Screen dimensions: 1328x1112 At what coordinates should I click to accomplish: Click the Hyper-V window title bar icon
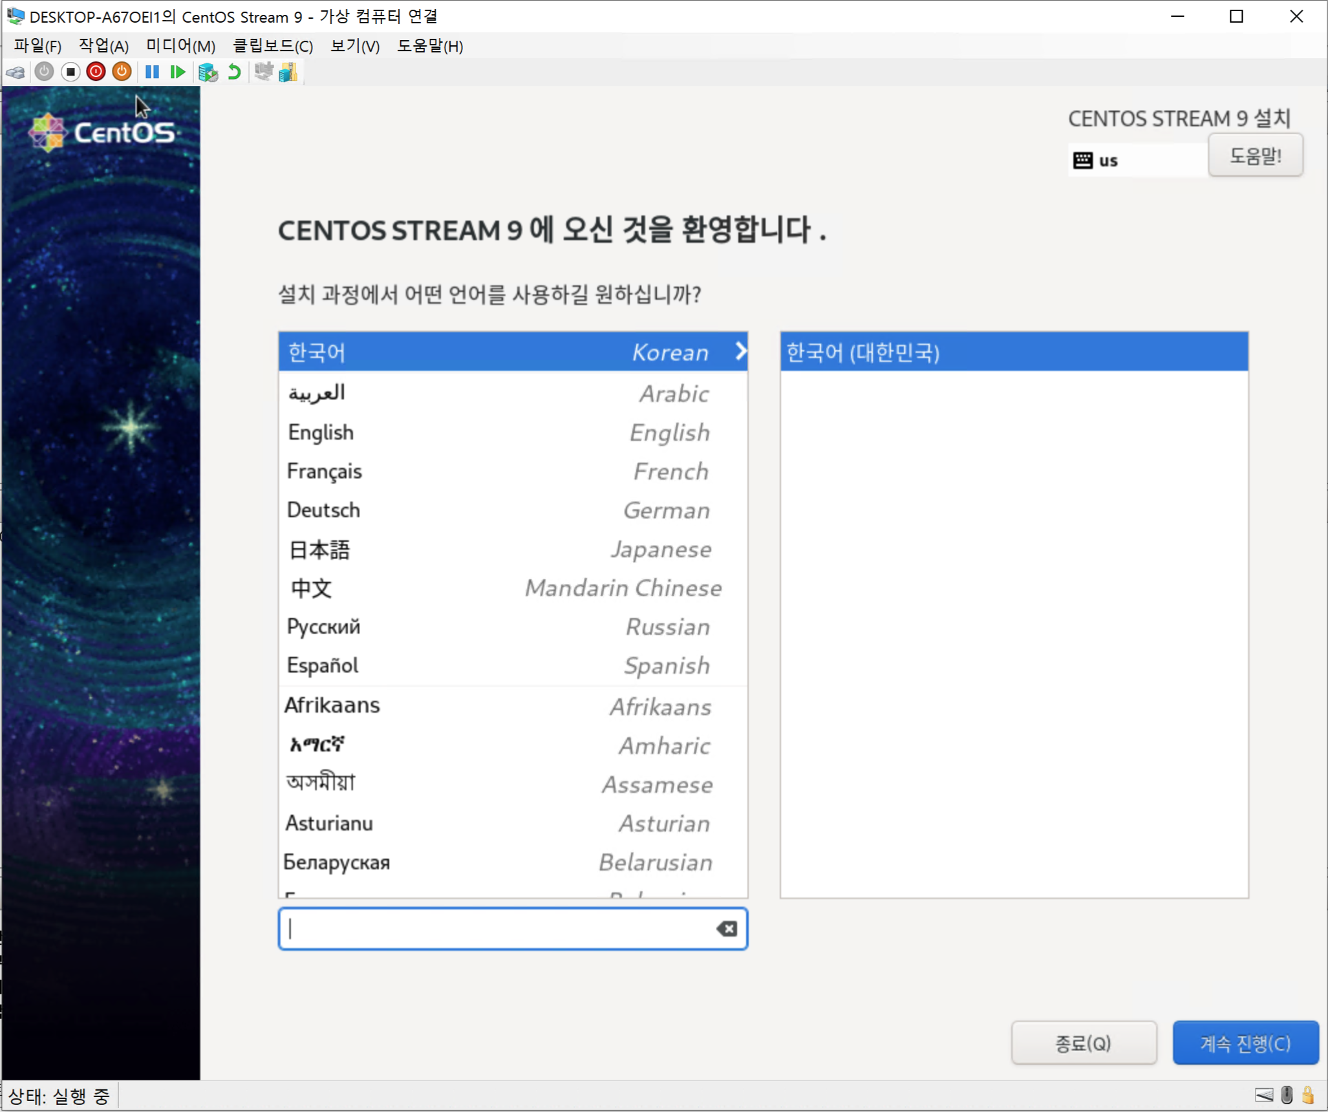[15, 16]
